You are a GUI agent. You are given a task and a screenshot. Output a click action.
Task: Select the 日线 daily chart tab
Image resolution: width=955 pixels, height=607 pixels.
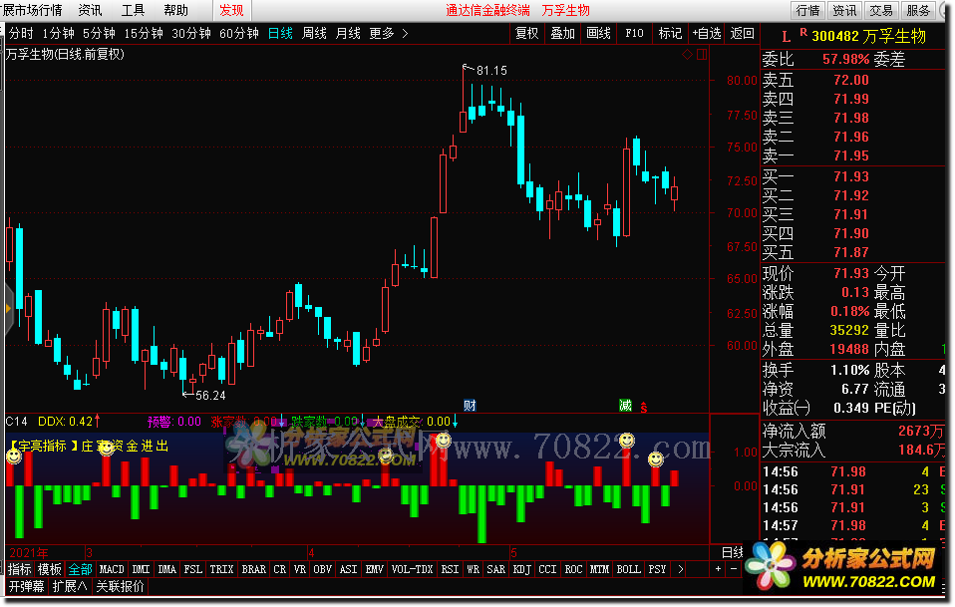(281, 34)
